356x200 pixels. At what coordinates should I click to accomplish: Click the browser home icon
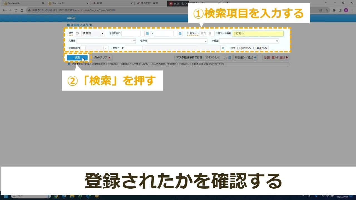point(22,10)
